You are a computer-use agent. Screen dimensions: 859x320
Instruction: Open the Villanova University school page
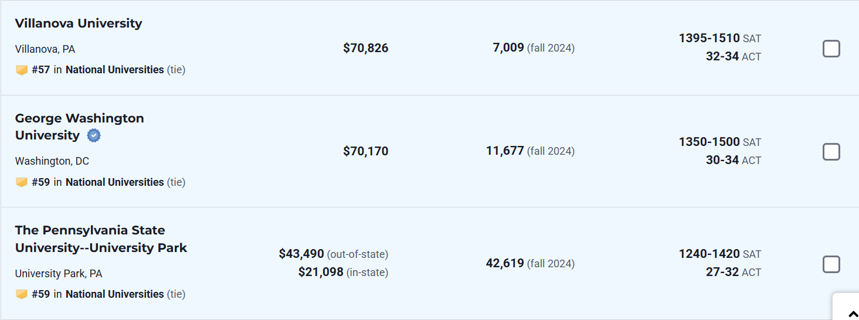79,23
